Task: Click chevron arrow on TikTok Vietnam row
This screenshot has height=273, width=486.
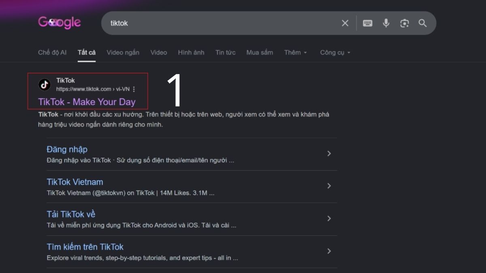Action: coord(329,186)
